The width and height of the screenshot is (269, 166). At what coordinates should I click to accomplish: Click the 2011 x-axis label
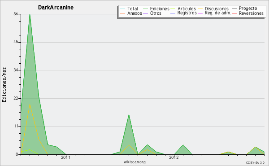[x=66, y=157]
